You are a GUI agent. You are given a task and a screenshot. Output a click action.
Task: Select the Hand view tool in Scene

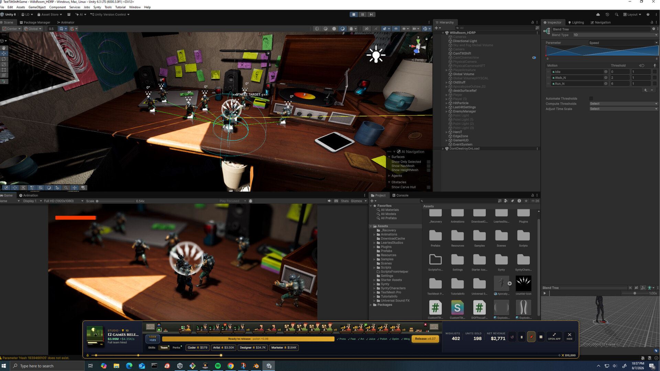(x=4, y=48)
